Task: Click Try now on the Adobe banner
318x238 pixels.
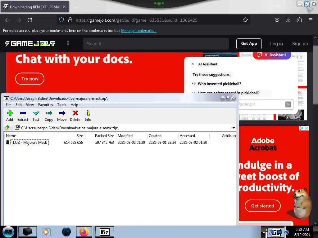Action: [30, 79]
